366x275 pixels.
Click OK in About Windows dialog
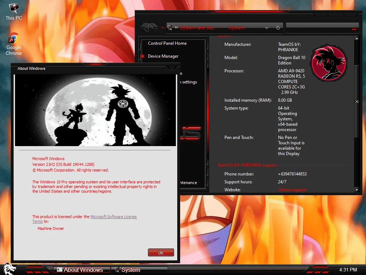pos(161,252)
